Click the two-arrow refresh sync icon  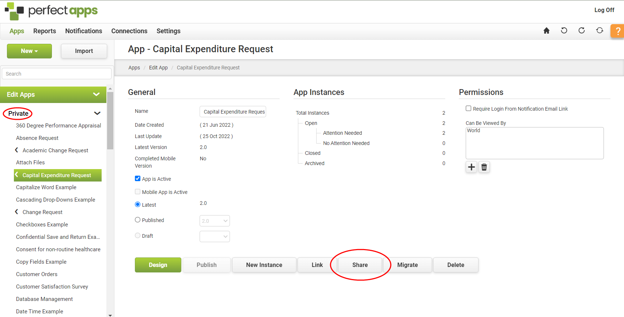click(x=600, y=31)
